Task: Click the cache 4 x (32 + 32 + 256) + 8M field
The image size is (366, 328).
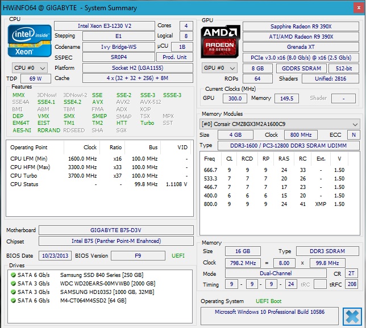Action: tap(138, 78)
